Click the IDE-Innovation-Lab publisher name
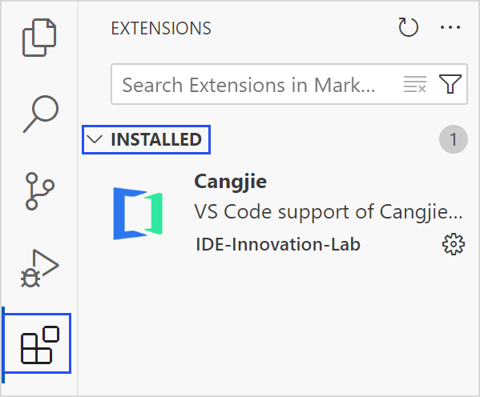Viewport: 480px width, 397px height. tap(278, 244)
